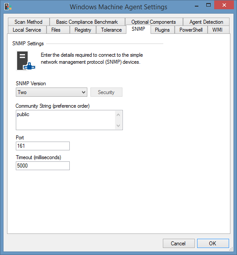Select the PowerShell tab
The height and width of the screenshot is (255, 237).
(x=191, y=30)
